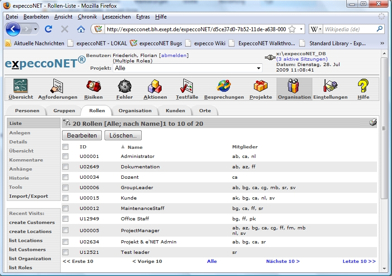Viewport: 392px width, 276px height.
Task: Toggle the select-all checkbox in header
Action: 65,147
